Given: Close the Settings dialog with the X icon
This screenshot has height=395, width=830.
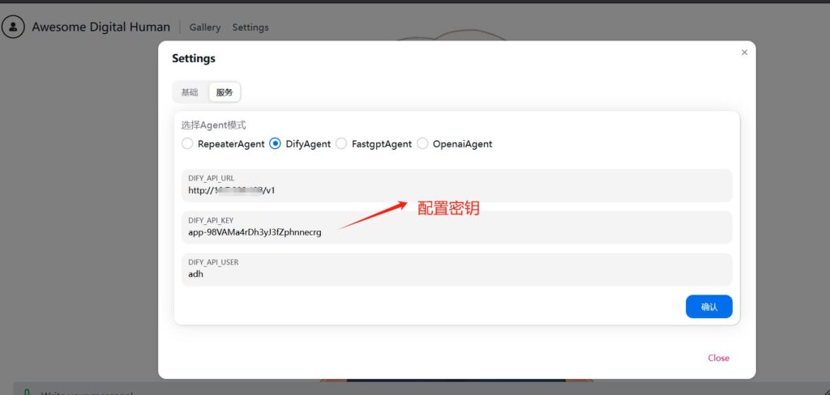Looking at the screenshot, I should click(744, 53).
